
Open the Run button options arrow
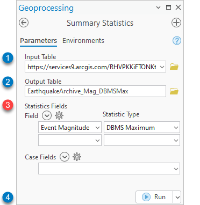(x=177, y=197)
